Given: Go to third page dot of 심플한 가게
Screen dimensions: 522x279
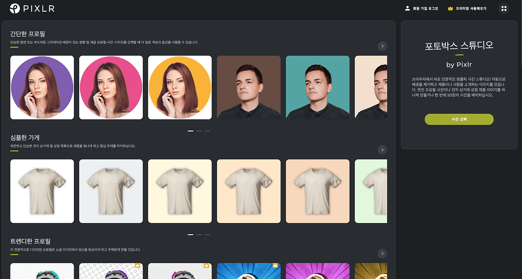Looking at the screenshot, I should tap(208, 235).
